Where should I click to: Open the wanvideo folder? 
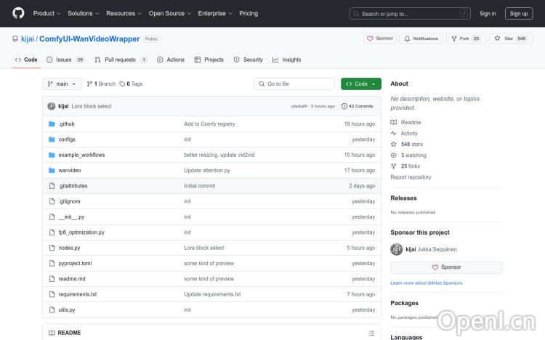[x=70, y=170]
